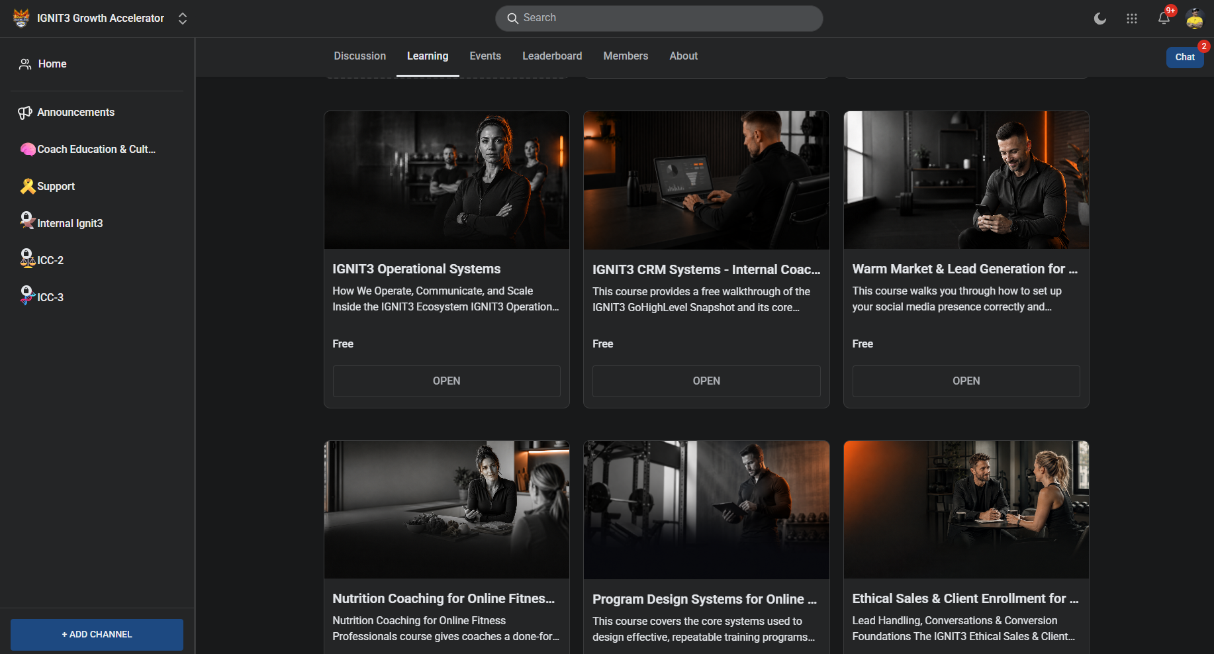
Task: Click the ICC-2 scales icon
Action: point(28,258)
